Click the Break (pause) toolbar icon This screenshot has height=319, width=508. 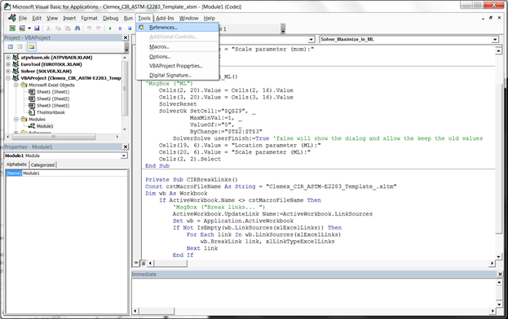pyautogui.click(x=120, y=28)
